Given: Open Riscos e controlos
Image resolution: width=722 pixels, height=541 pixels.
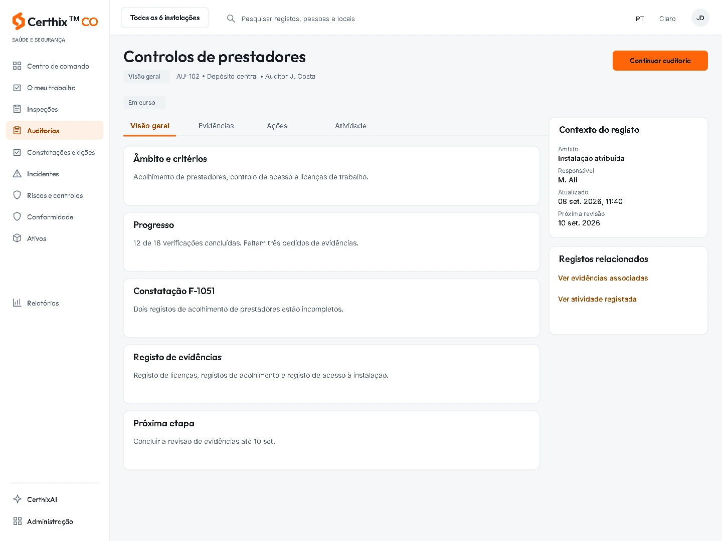Looking at the screenshot, I should click(x=55, y=195).
